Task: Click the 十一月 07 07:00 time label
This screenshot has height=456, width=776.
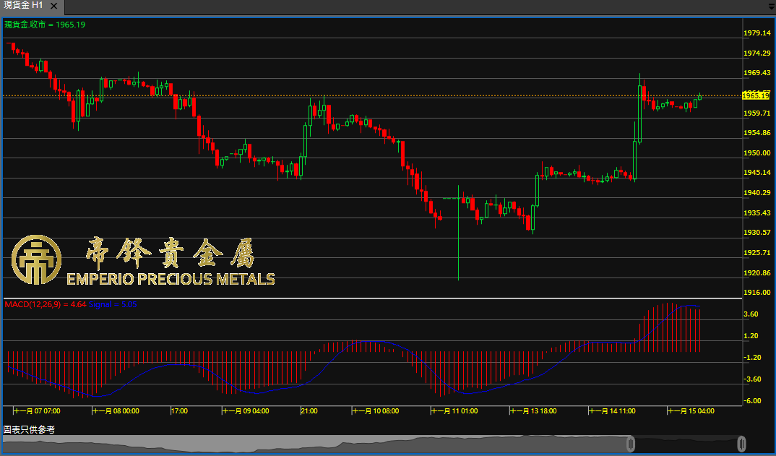Action: click(37, 411)
